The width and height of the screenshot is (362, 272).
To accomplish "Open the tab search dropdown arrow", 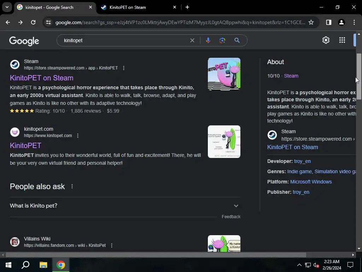I will (7, 7).
